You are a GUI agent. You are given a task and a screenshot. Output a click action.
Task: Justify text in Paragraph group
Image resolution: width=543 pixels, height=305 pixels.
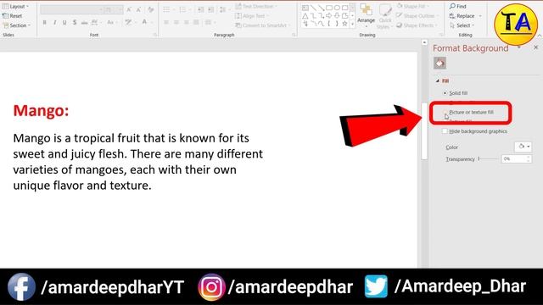click(196, 23)
